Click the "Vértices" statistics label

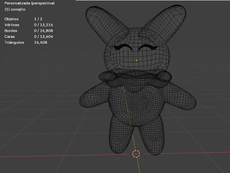[x=12, y=25]
